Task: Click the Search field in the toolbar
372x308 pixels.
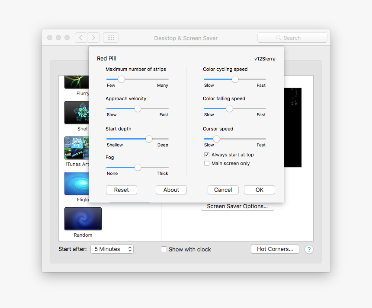Action: tap(292, 38)
